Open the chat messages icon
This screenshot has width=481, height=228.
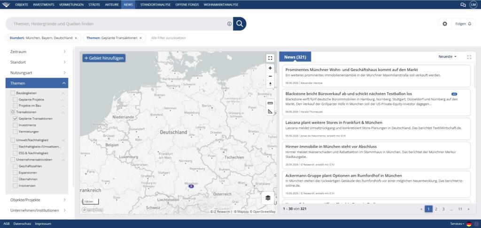coord(463,5)
